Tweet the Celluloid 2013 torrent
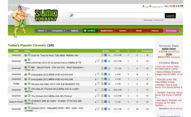This screenshot has width=191, height=117. tap(109, 109)
